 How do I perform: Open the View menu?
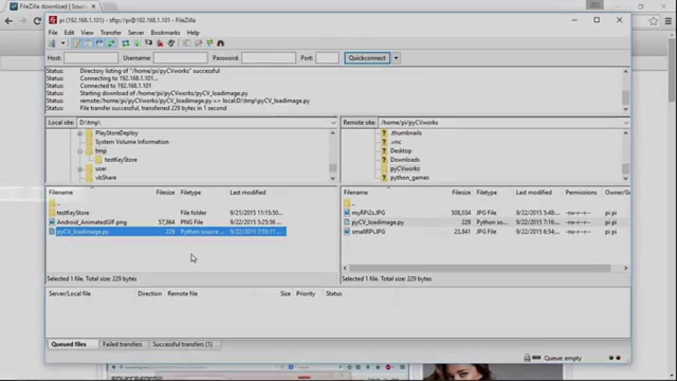point(87,32)
